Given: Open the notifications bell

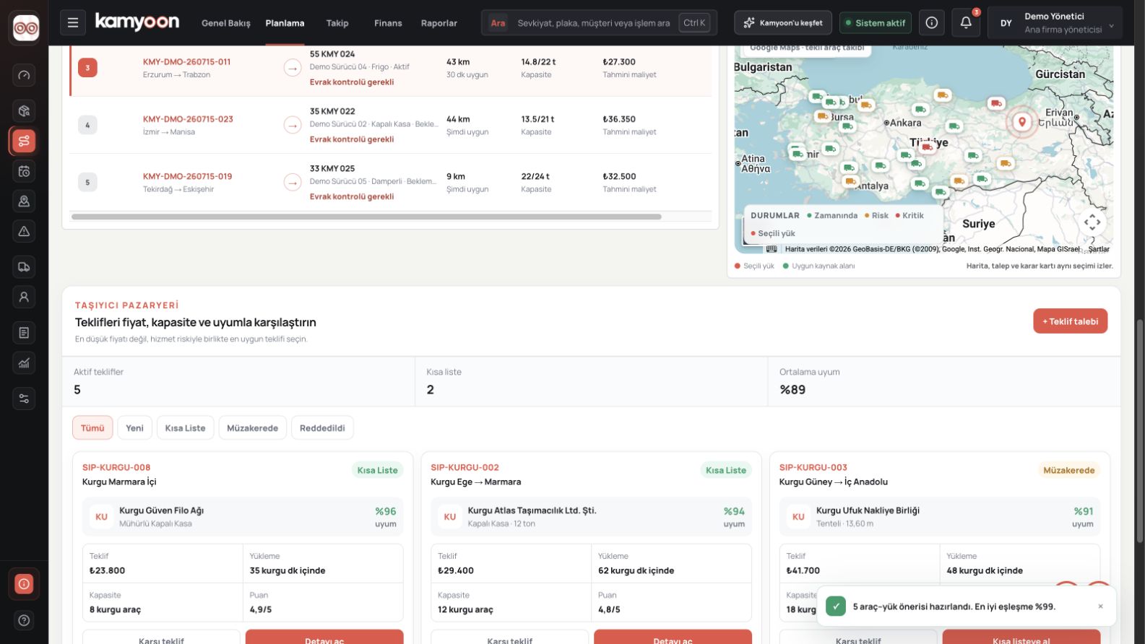Looking at the screenshot, I should [966, 23].
